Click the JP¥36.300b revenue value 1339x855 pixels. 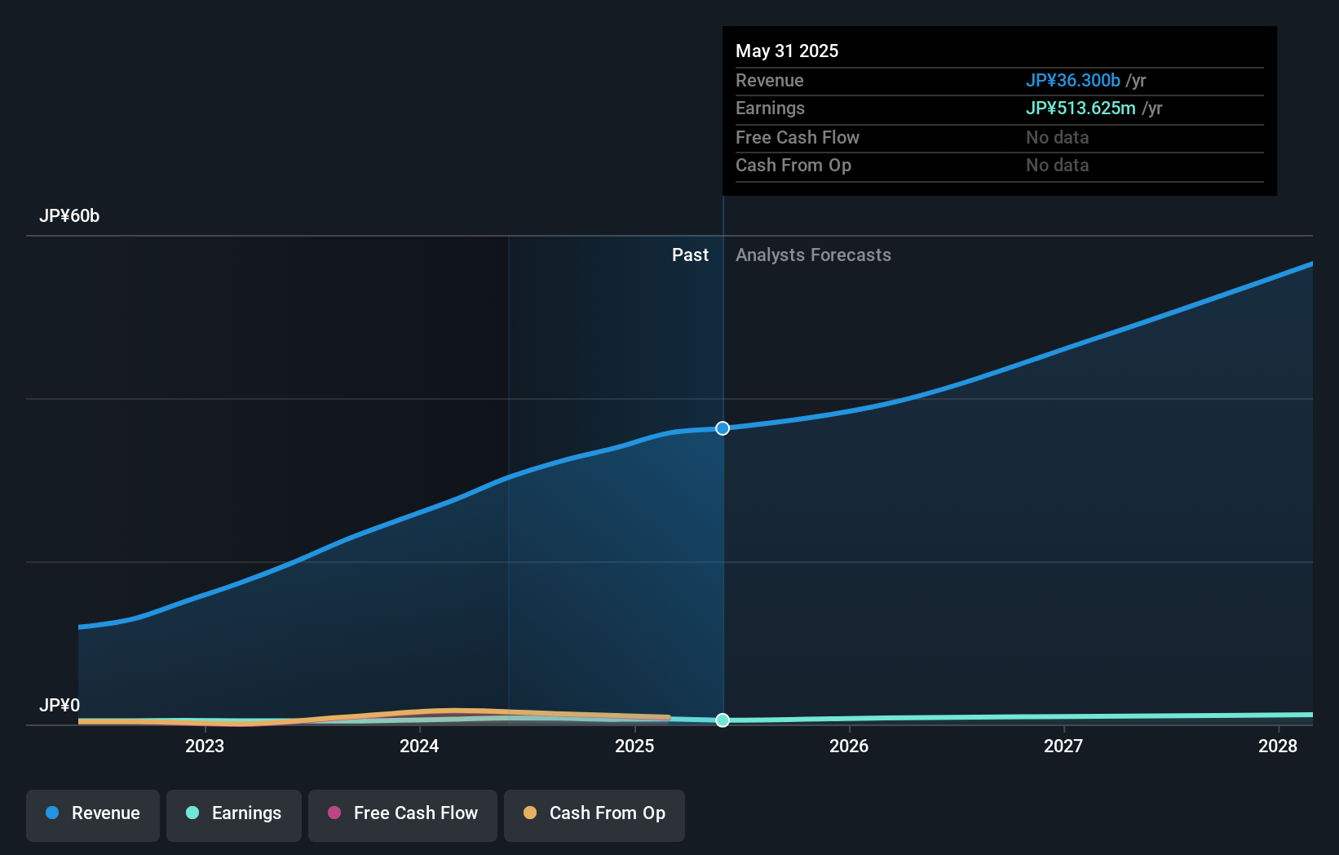pyautogui.click(x=1073, y=80)
